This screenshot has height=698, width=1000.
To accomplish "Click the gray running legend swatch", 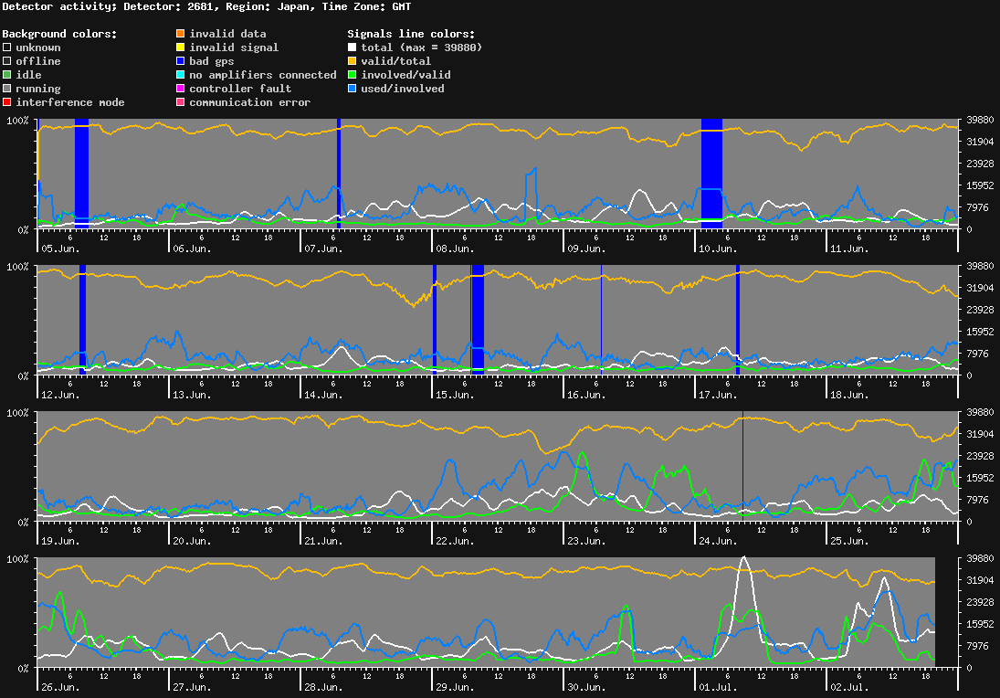I will tap(7, 88).
